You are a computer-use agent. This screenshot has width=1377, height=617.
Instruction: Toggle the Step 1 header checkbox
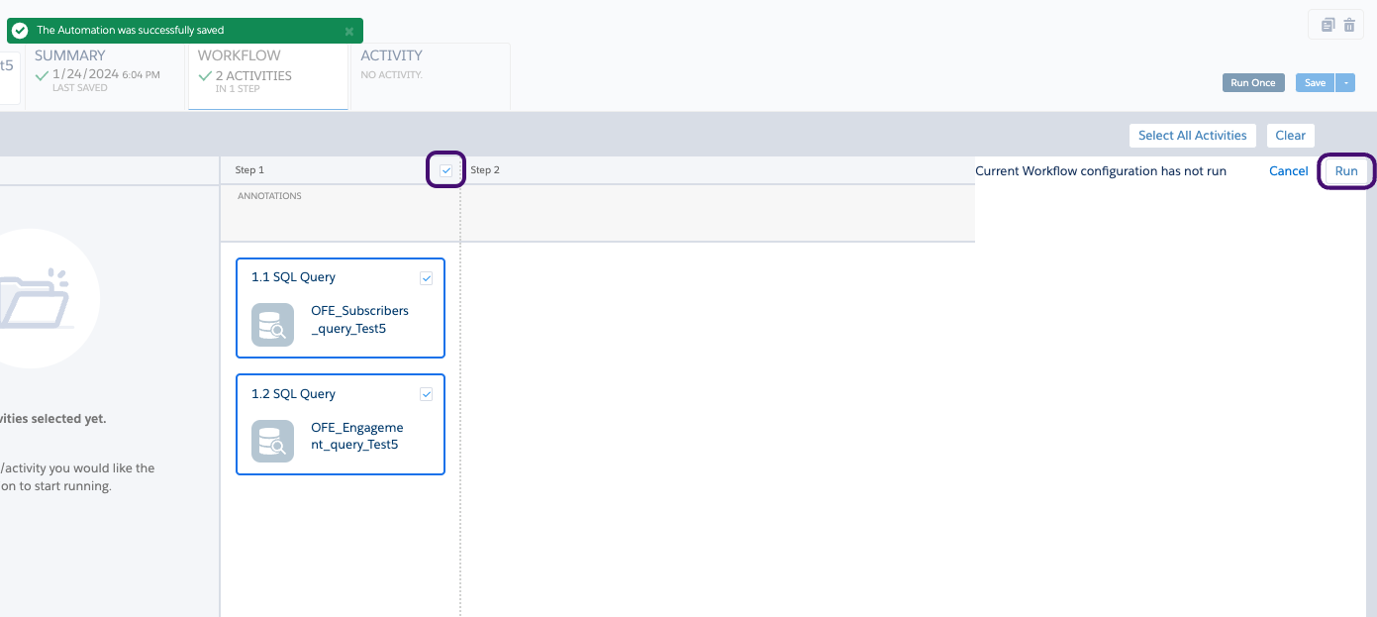(x=445, y=169)
